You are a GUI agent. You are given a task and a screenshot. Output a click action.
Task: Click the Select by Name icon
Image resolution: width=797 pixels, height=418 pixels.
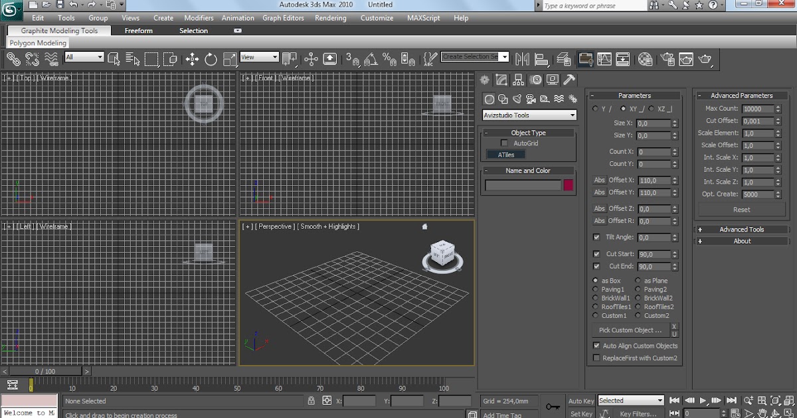(132, 59)
